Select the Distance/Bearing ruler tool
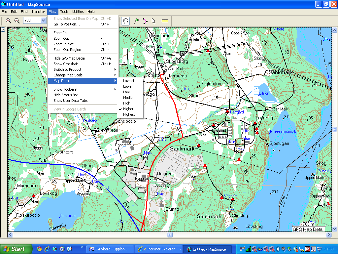Viewport: 338px width, 254px height. (165, 21)
